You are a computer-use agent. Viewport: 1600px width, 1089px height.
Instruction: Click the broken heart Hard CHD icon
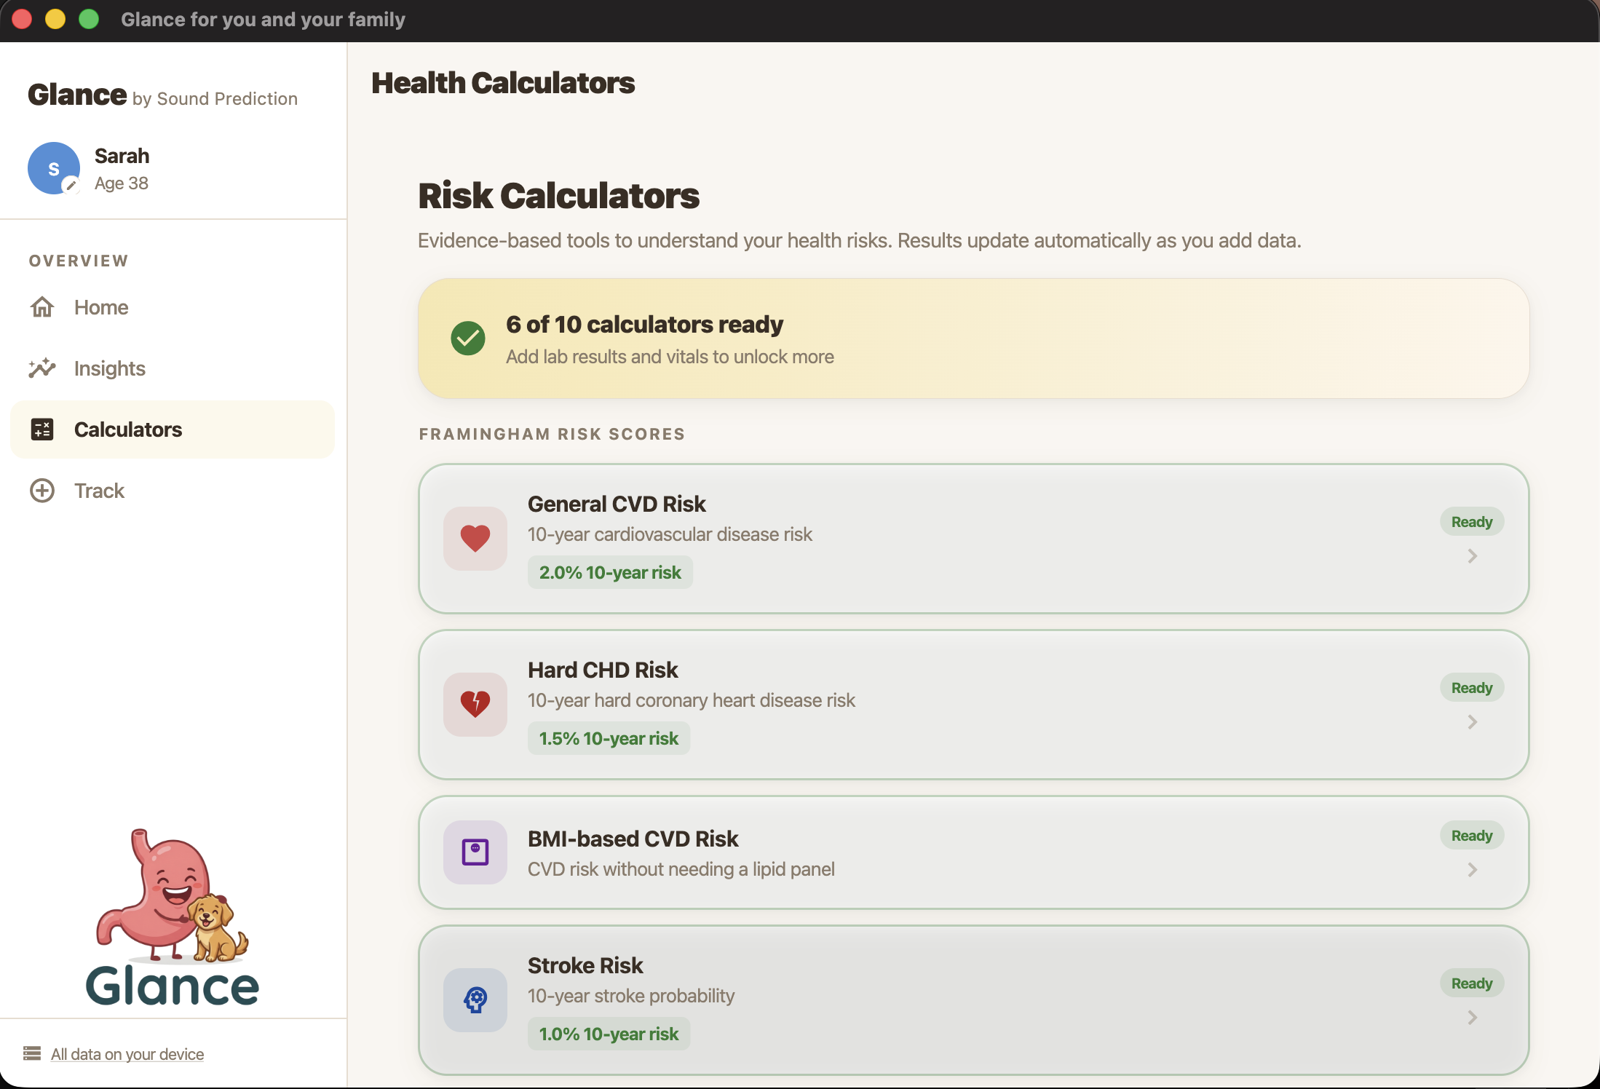475,704
